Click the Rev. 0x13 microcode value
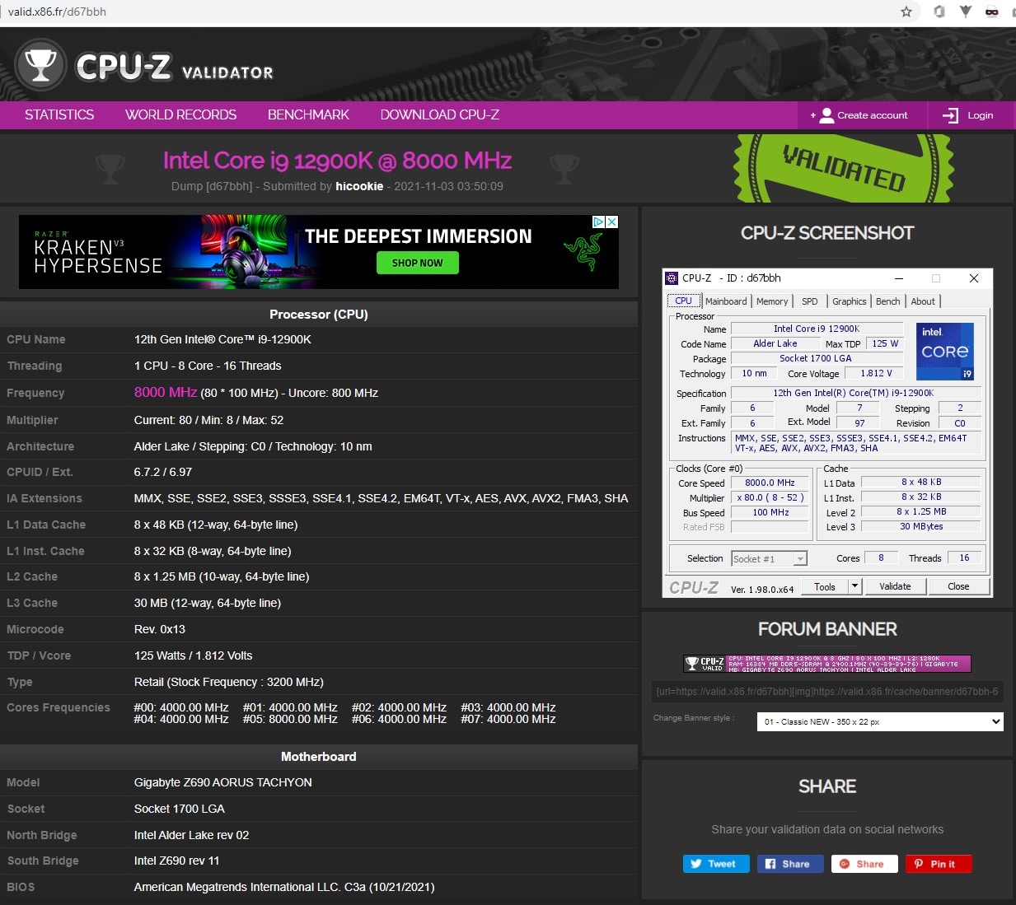The height and width of the screenshot is (905, 1016). coord(160,630)
